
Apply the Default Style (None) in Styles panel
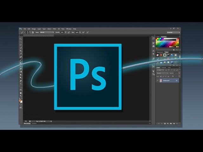(x=158, y=55)
